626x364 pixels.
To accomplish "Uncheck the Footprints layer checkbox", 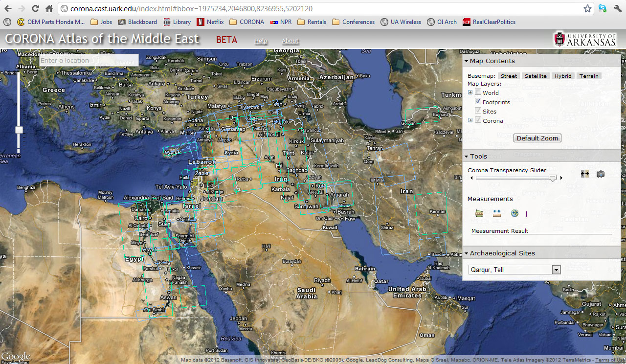I will [x=478, y=101].
